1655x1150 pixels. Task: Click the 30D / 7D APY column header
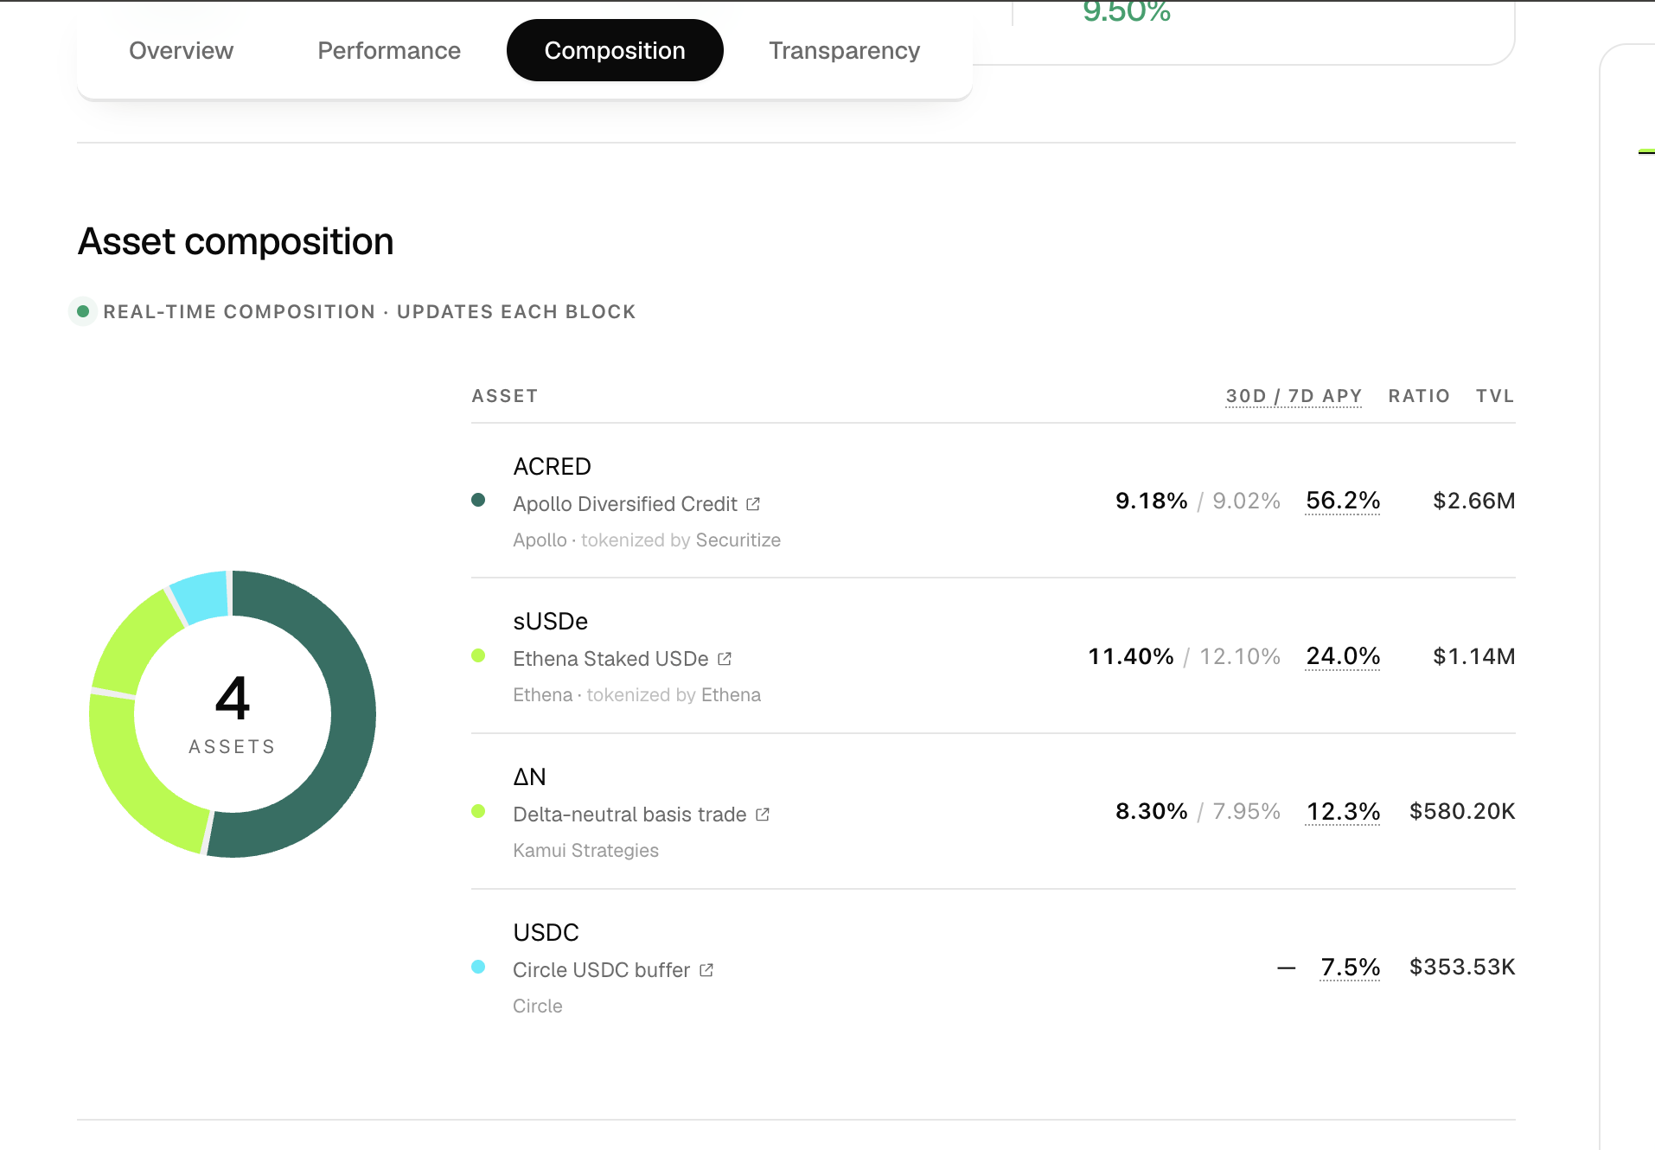(1294, 396)
